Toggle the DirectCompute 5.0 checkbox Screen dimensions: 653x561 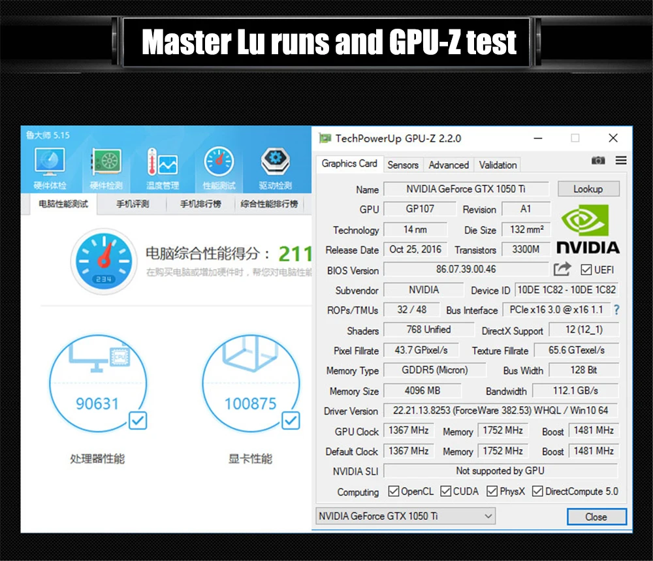click(x=537, y=491)
